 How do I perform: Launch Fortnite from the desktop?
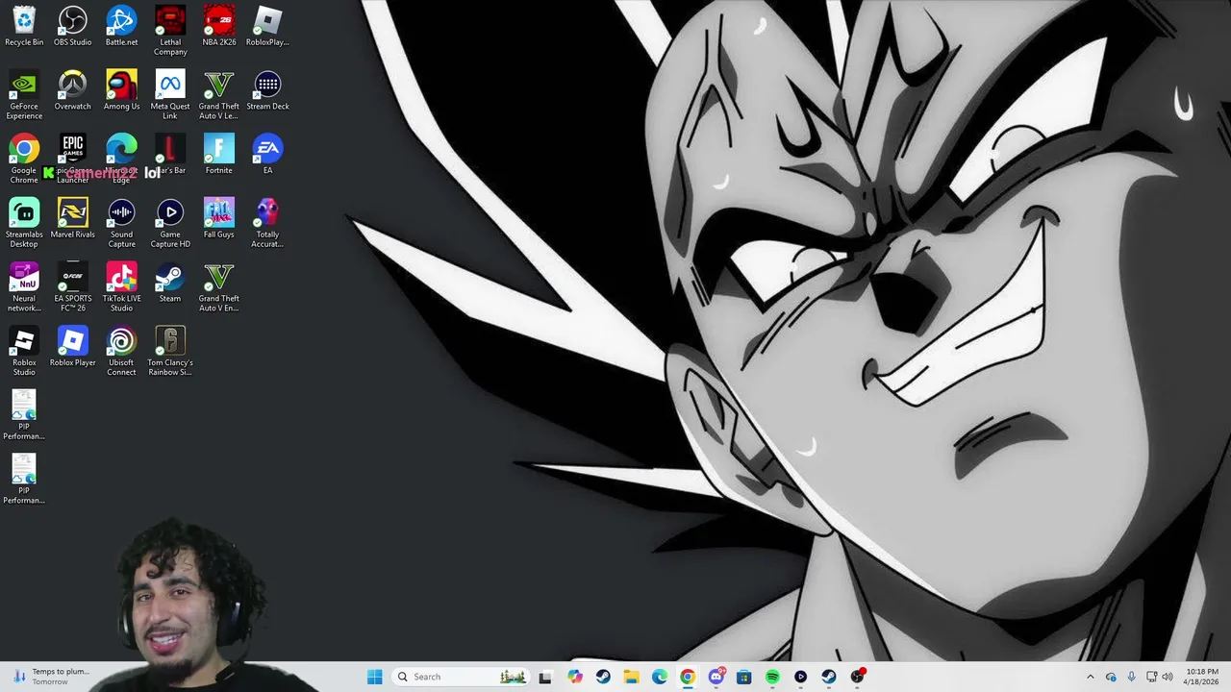click(218, 154)
